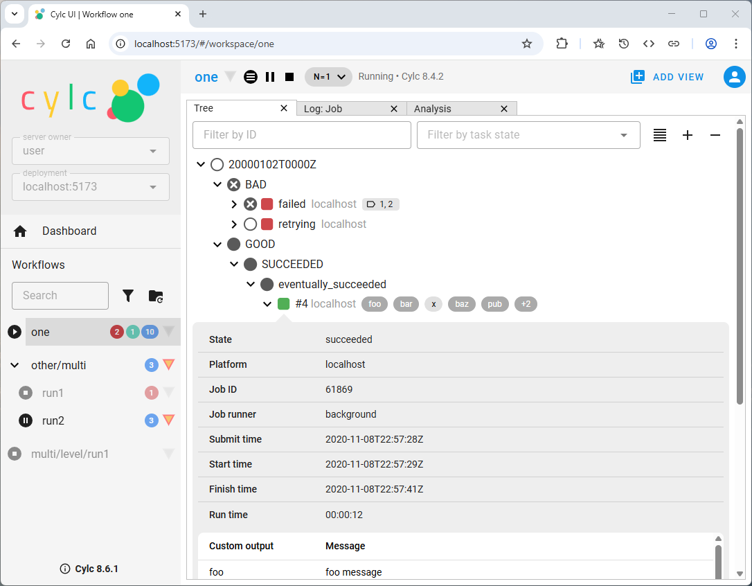Collapse the BAD task family
The width and height of the screenshot is (752, 586).
217,184
